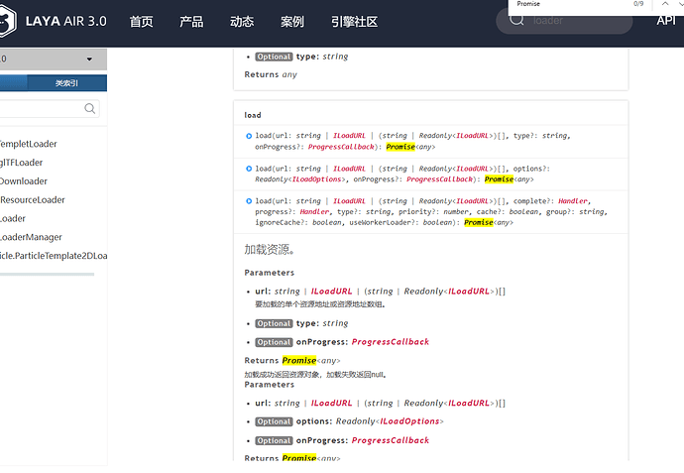The image size is (684, 473).
Task: Click the LAYA AIR 3.0 title text
Action: click(65, 21)
